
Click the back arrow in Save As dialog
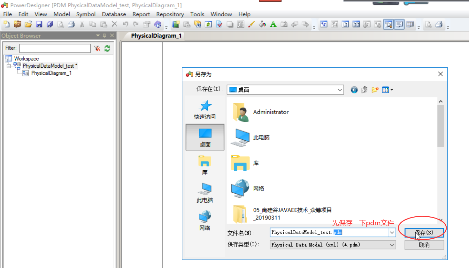tap(354, 90)
